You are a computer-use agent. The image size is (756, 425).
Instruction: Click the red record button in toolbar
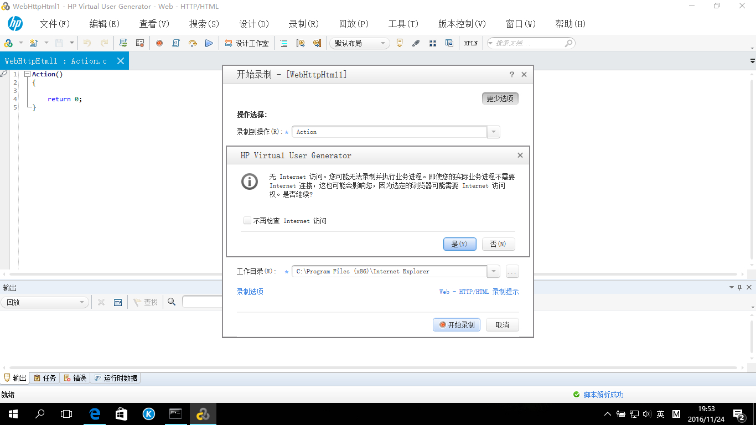[159, 43]
